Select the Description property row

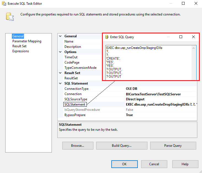pyautogui.click(x=83, y=47)
